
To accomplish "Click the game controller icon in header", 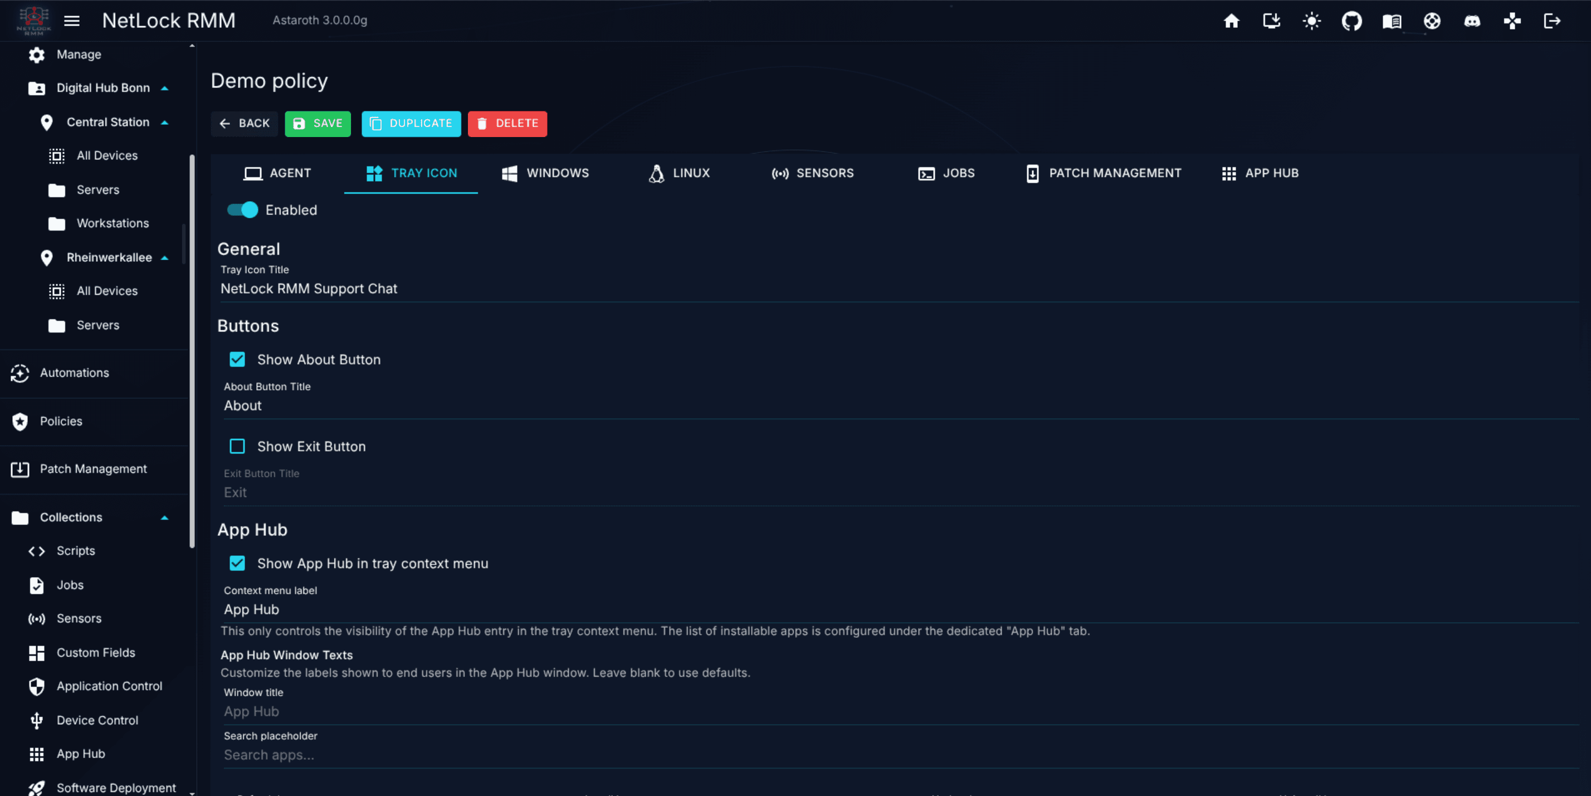I will pyautogui.click(x=1512, y=21).
